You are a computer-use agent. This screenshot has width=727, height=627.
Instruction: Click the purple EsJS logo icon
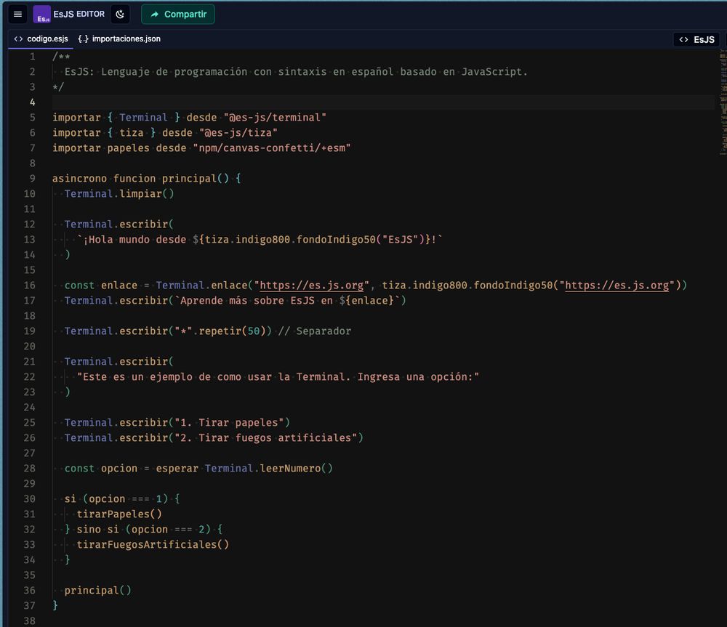41,14
